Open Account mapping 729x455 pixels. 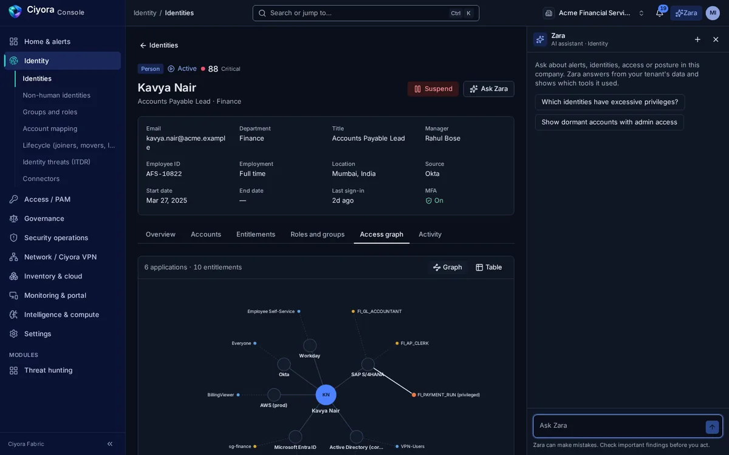tap(68, 129)
